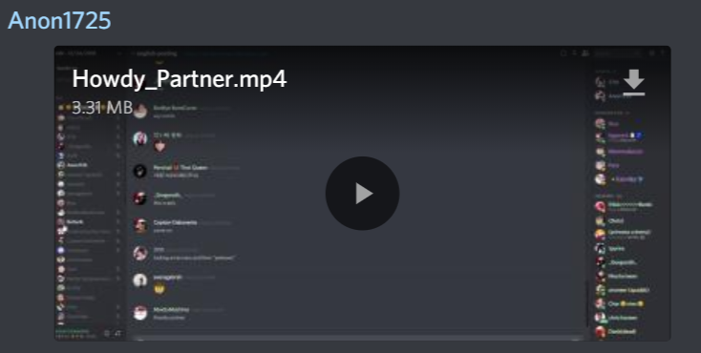701x353 pixels.
Task: Click the yellow crown emoji in the preview
Action: (159, 289)
